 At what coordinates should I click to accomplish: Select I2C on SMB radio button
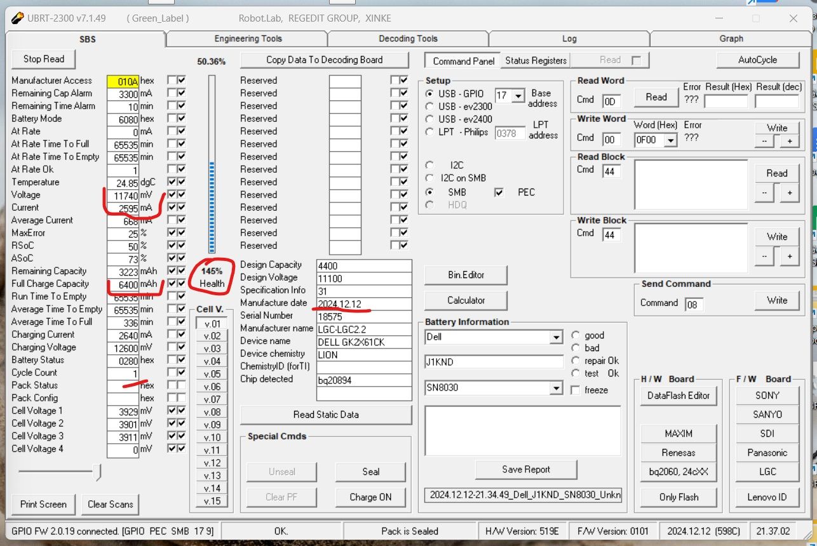pyautogui.click(x=430, y=178)
